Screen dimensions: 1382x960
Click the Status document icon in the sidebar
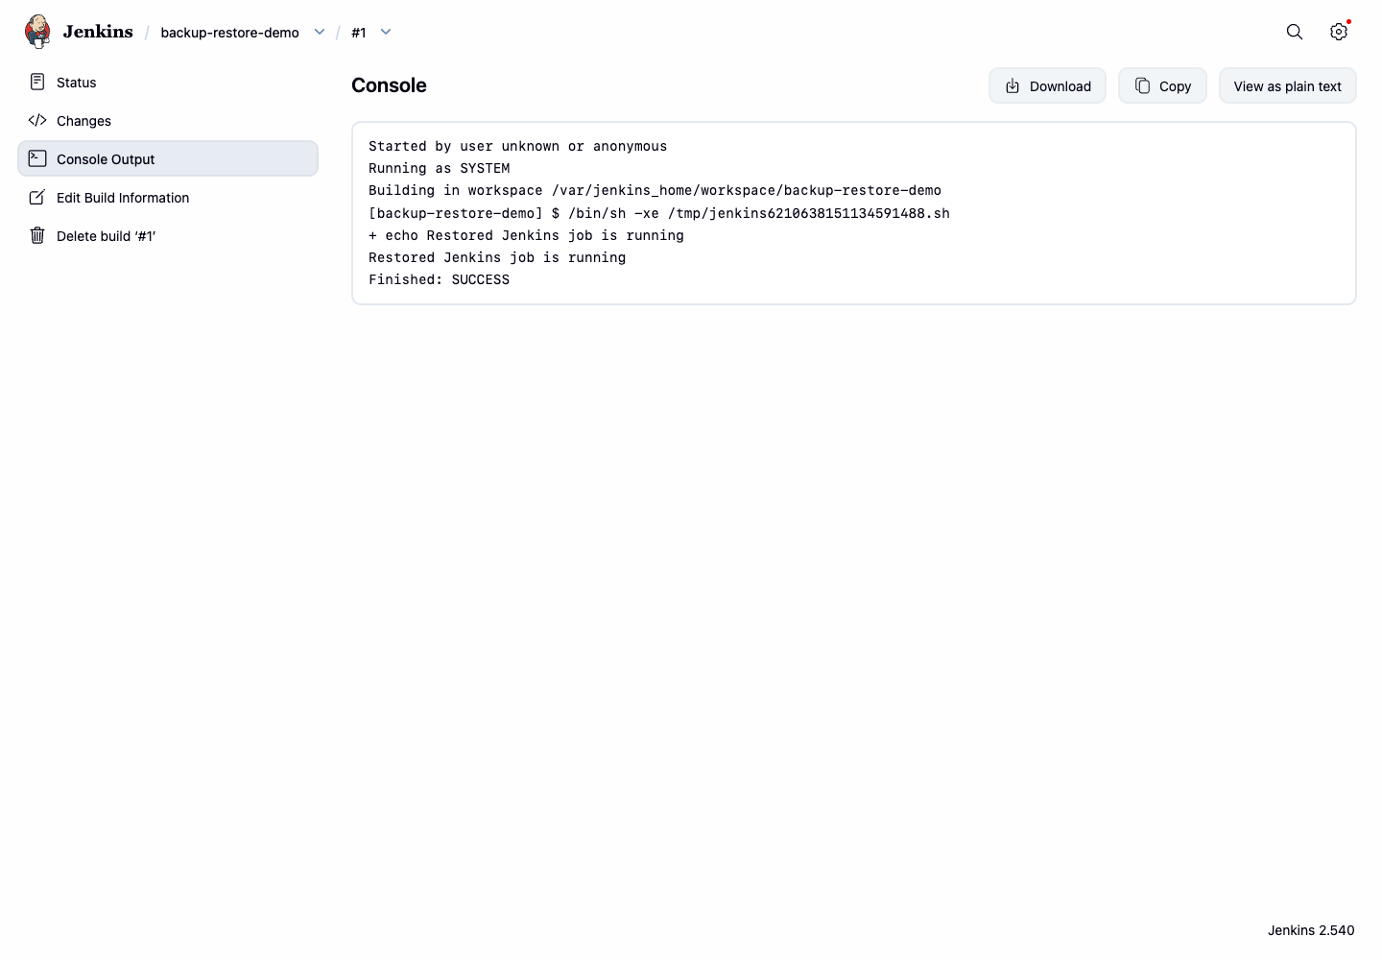[x=37, y=82]
